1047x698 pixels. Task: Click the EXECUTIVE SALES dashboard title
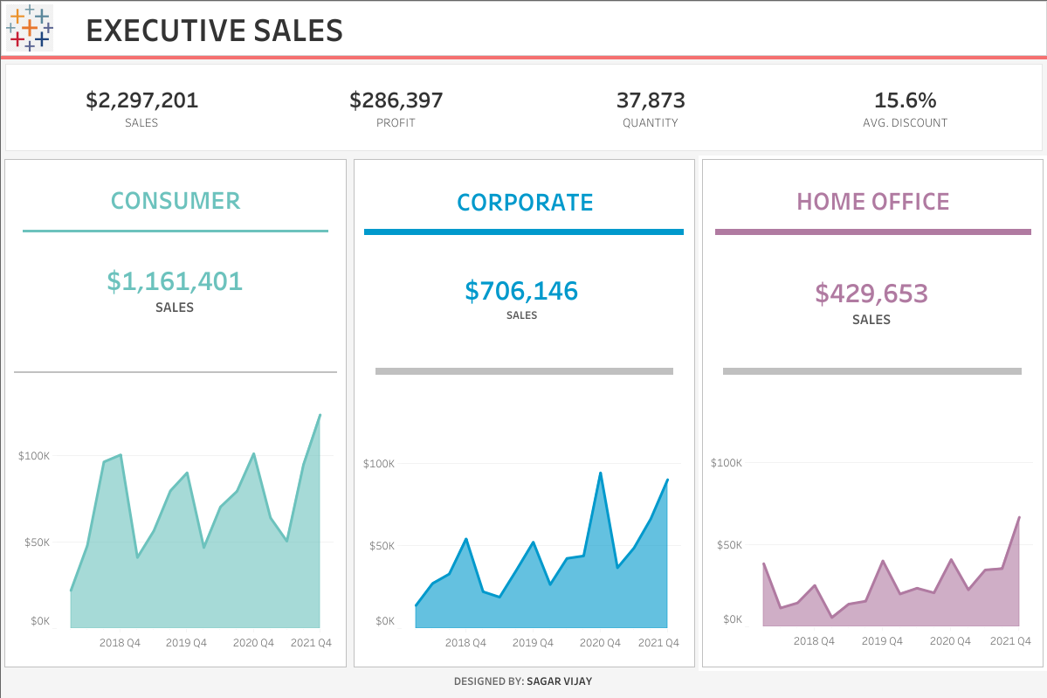tap(214, 31)
